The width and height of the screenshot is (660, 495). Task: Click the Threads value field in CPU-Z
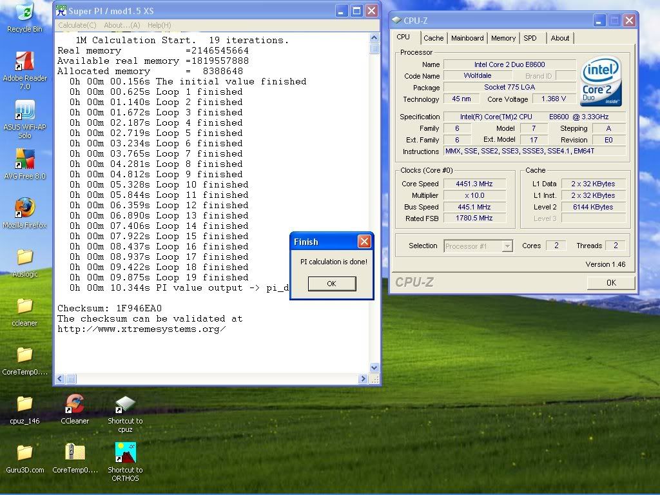616,246
